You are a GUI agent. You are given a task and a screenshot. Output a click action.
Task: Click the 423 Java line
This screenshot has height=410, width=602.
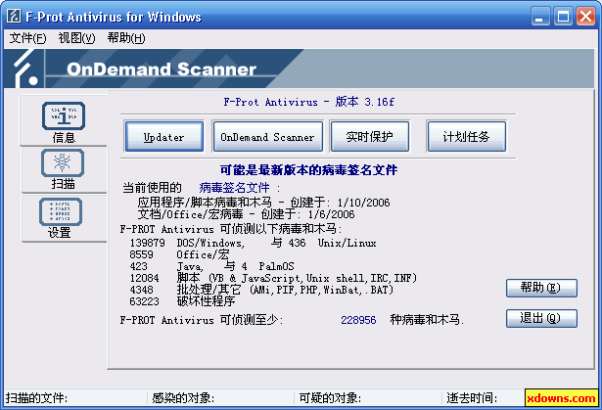[x=212, y=266]
